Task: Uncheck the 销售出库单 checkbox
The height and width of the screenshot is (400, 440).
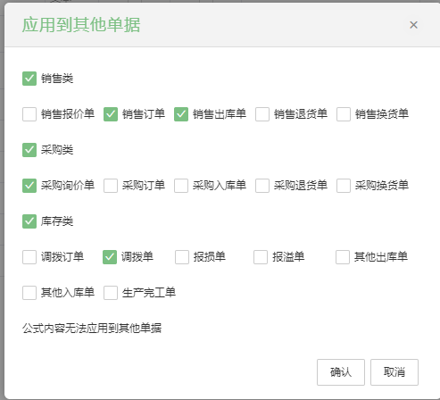Action: pos(181,114)
